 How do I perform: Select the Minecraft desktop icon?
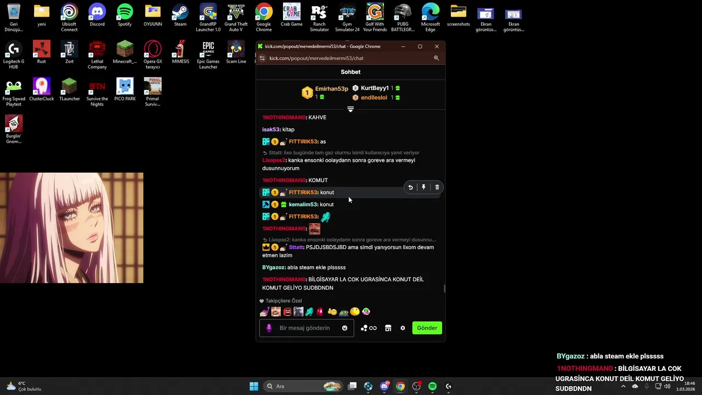(x=125, y=53)
